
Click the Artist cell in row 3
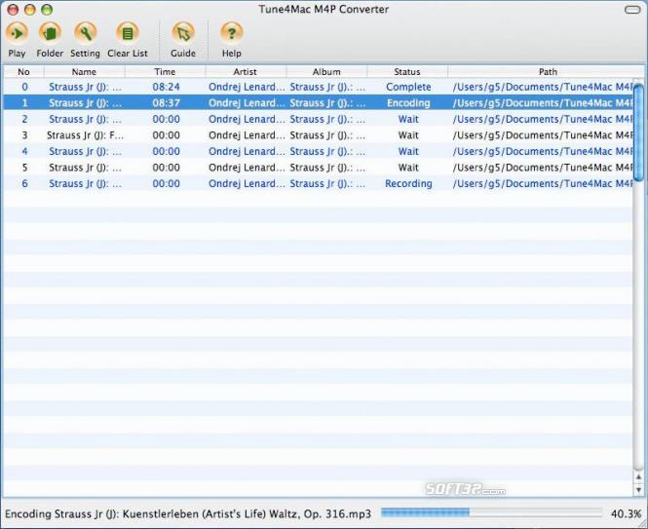[247, 135]
